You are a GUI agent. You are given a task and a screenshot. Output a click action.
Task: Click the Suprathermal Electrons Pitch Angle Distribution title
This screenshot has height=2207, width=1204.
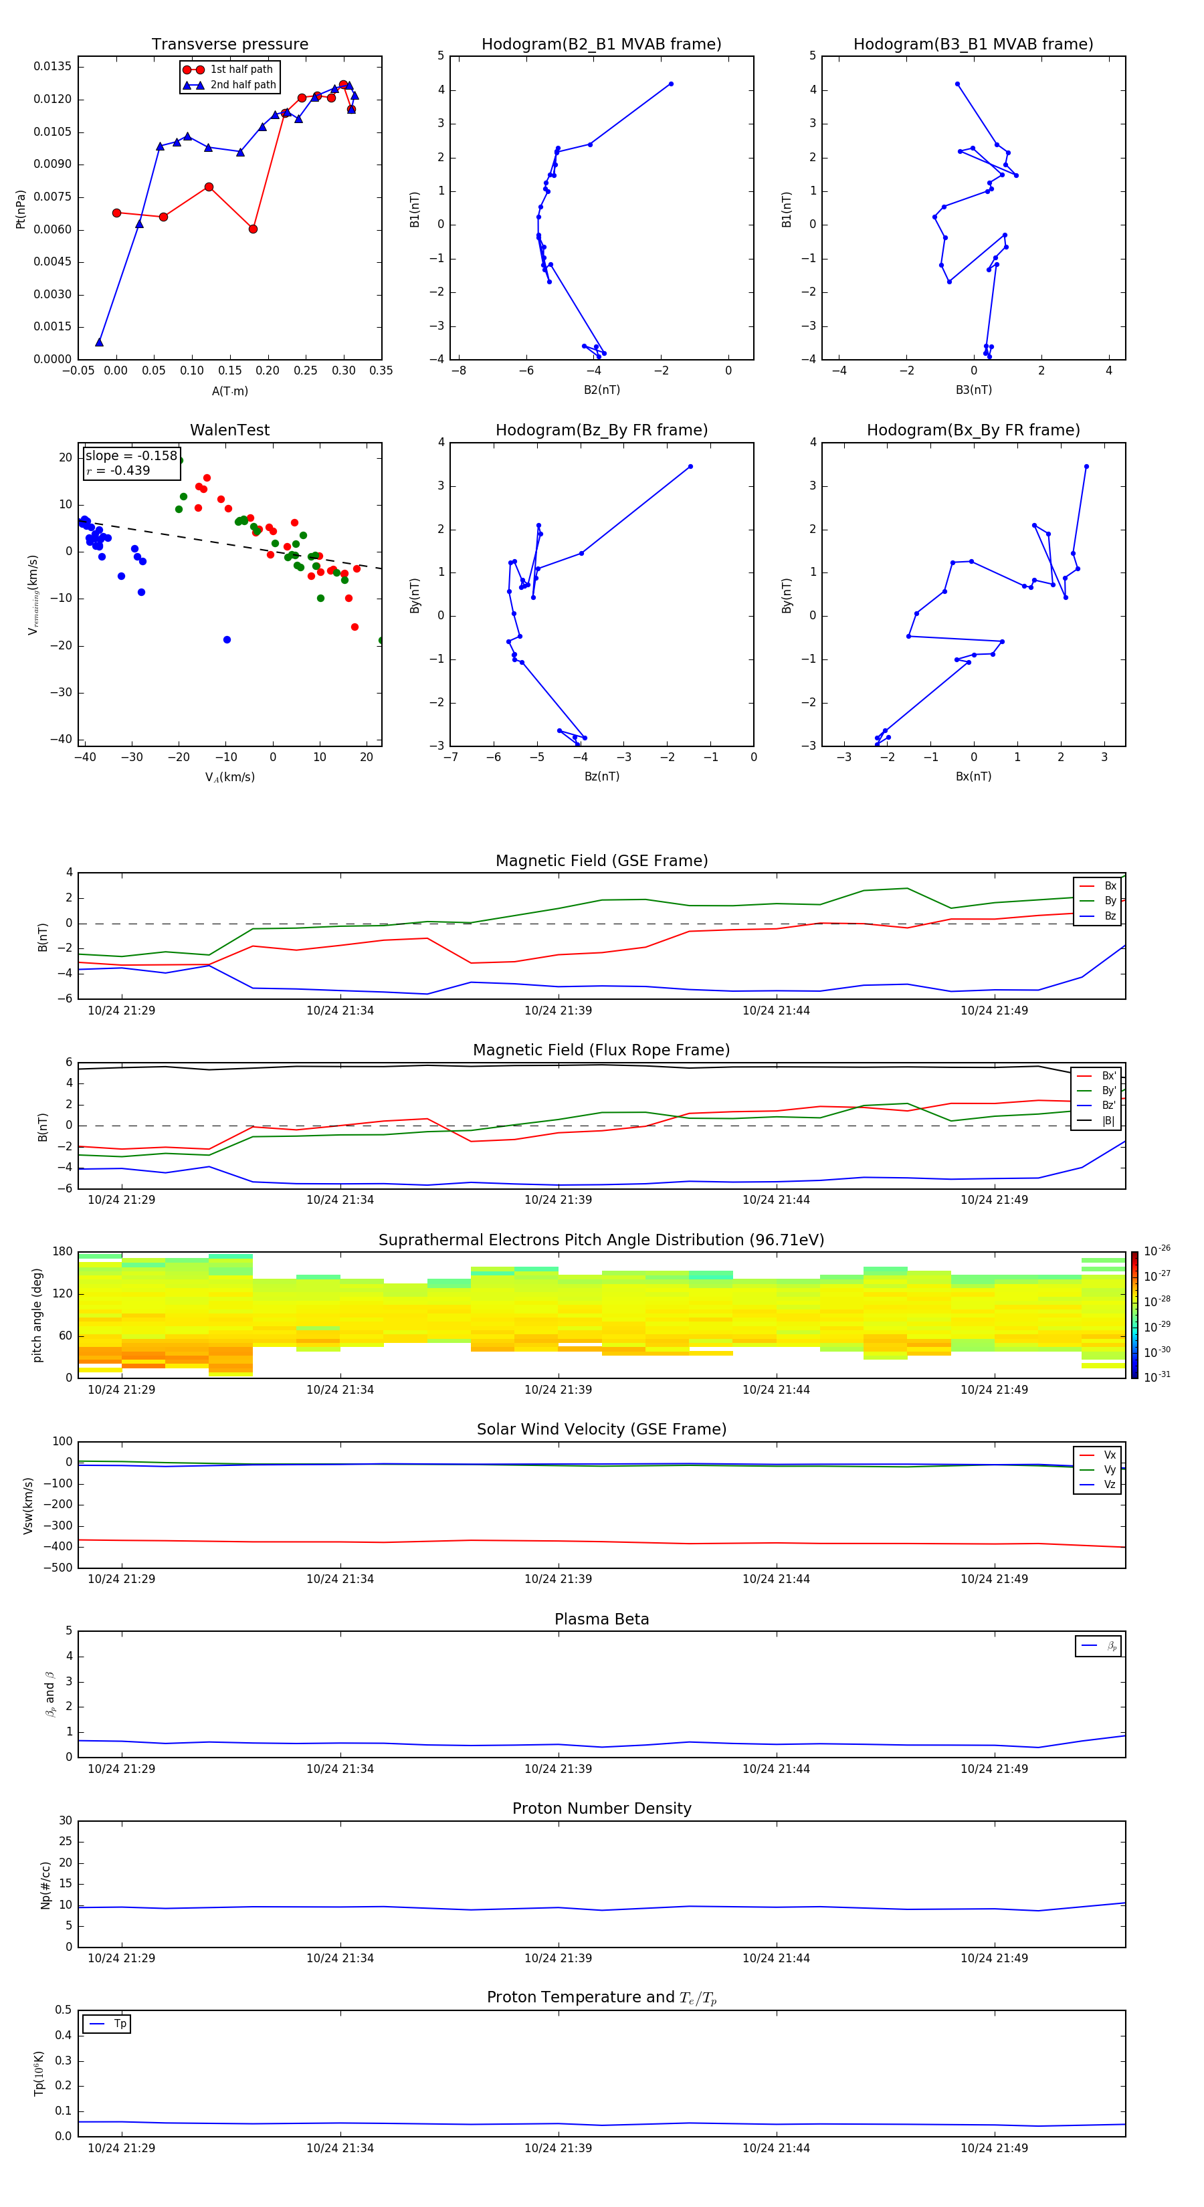click(601, 1241)
